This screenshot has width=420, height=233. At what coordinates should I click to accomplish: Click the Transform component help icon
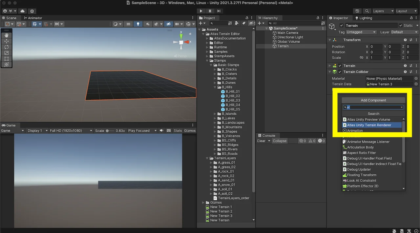[x=406, y=40]
